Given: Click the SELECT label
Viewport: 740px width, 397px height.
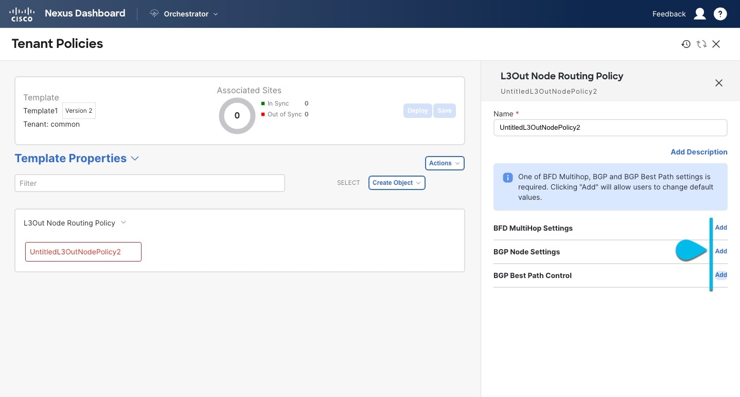Looking at the screenshot, I should point(348,183).
